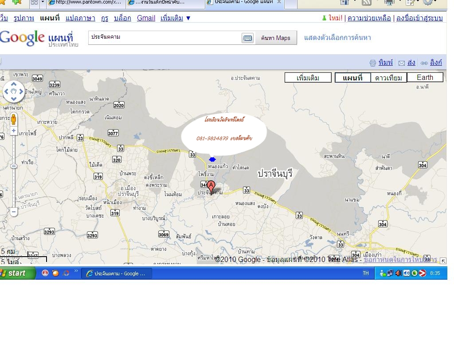Expand the overview map corner arrow

coord(443,261)
